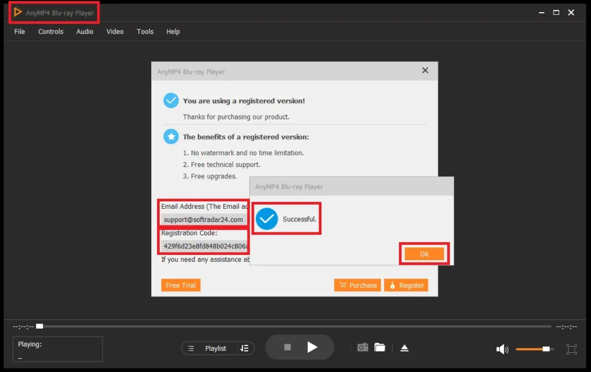Click the progress bar handle

click(40, 326)
